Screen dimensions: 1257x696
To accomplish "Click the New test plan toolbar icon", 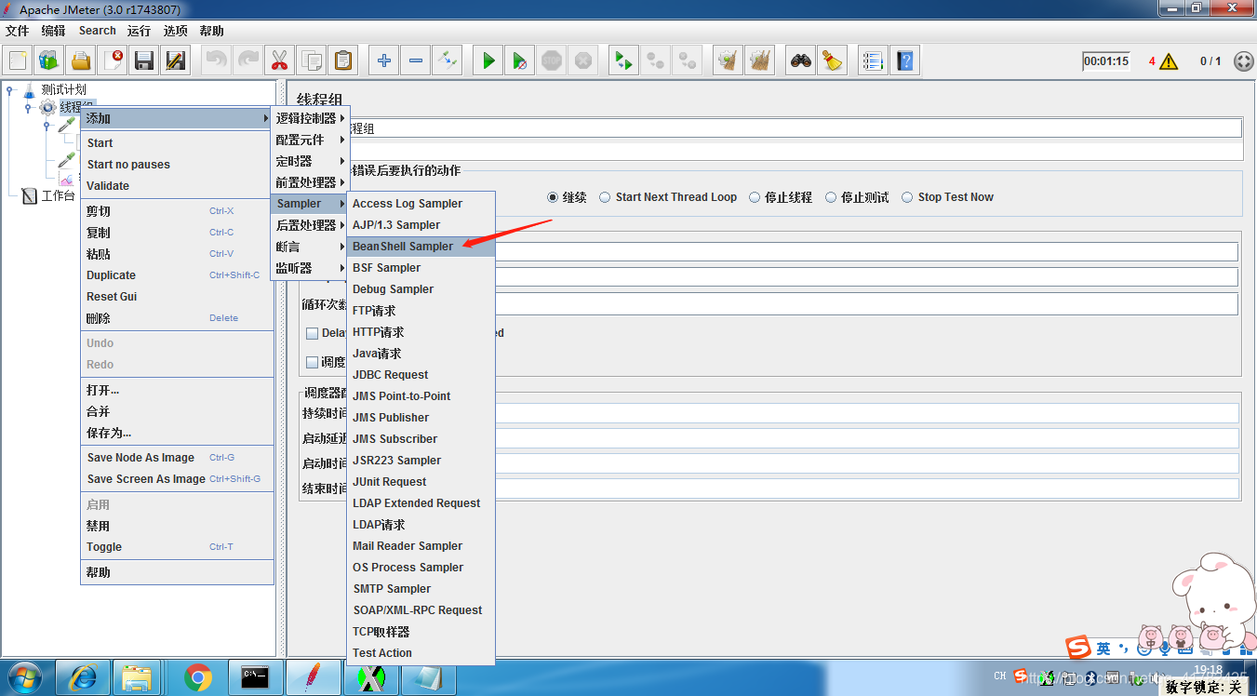I will point(18,61).
